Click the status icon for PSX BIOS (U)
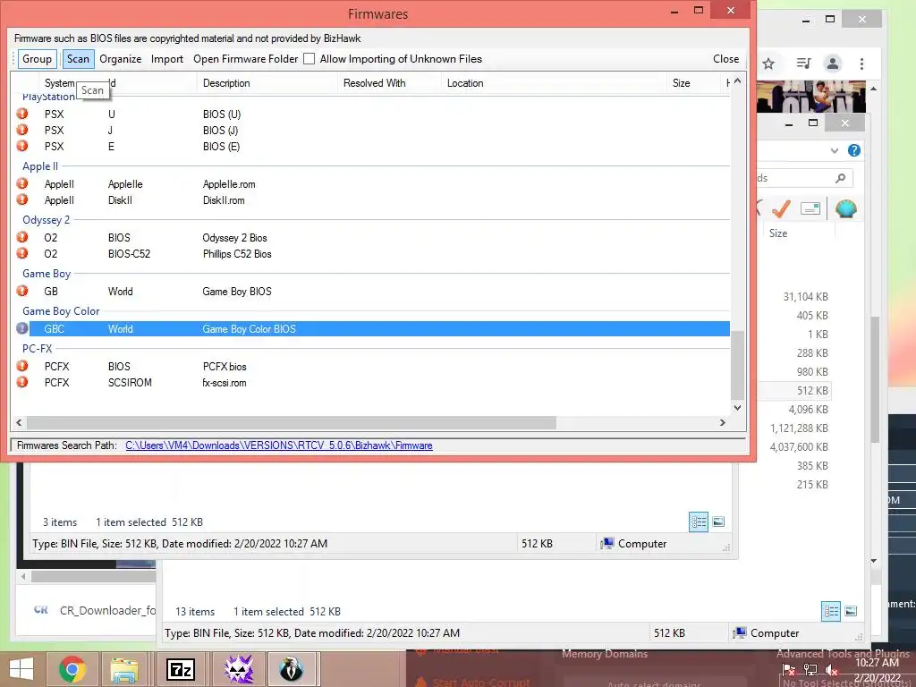Image resolution: width=916 pixels, height=687 pixels. click(x=22, y=114)
